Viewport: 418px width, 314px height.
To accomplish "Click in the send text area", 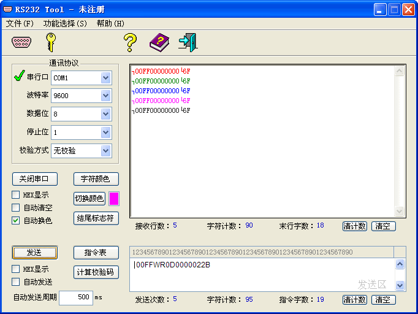I will click(262, 275).
